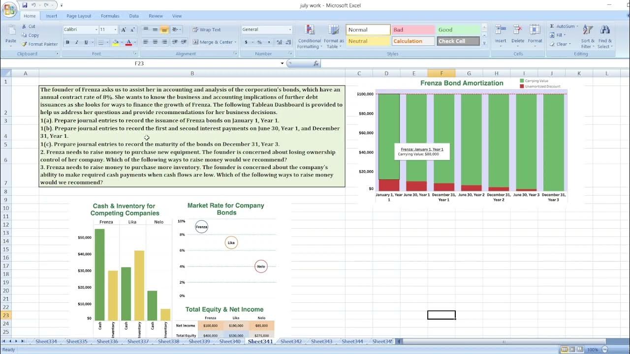Decrease the cell indent
This screenshot has width=630, height=354.
(x=174, y=42)
